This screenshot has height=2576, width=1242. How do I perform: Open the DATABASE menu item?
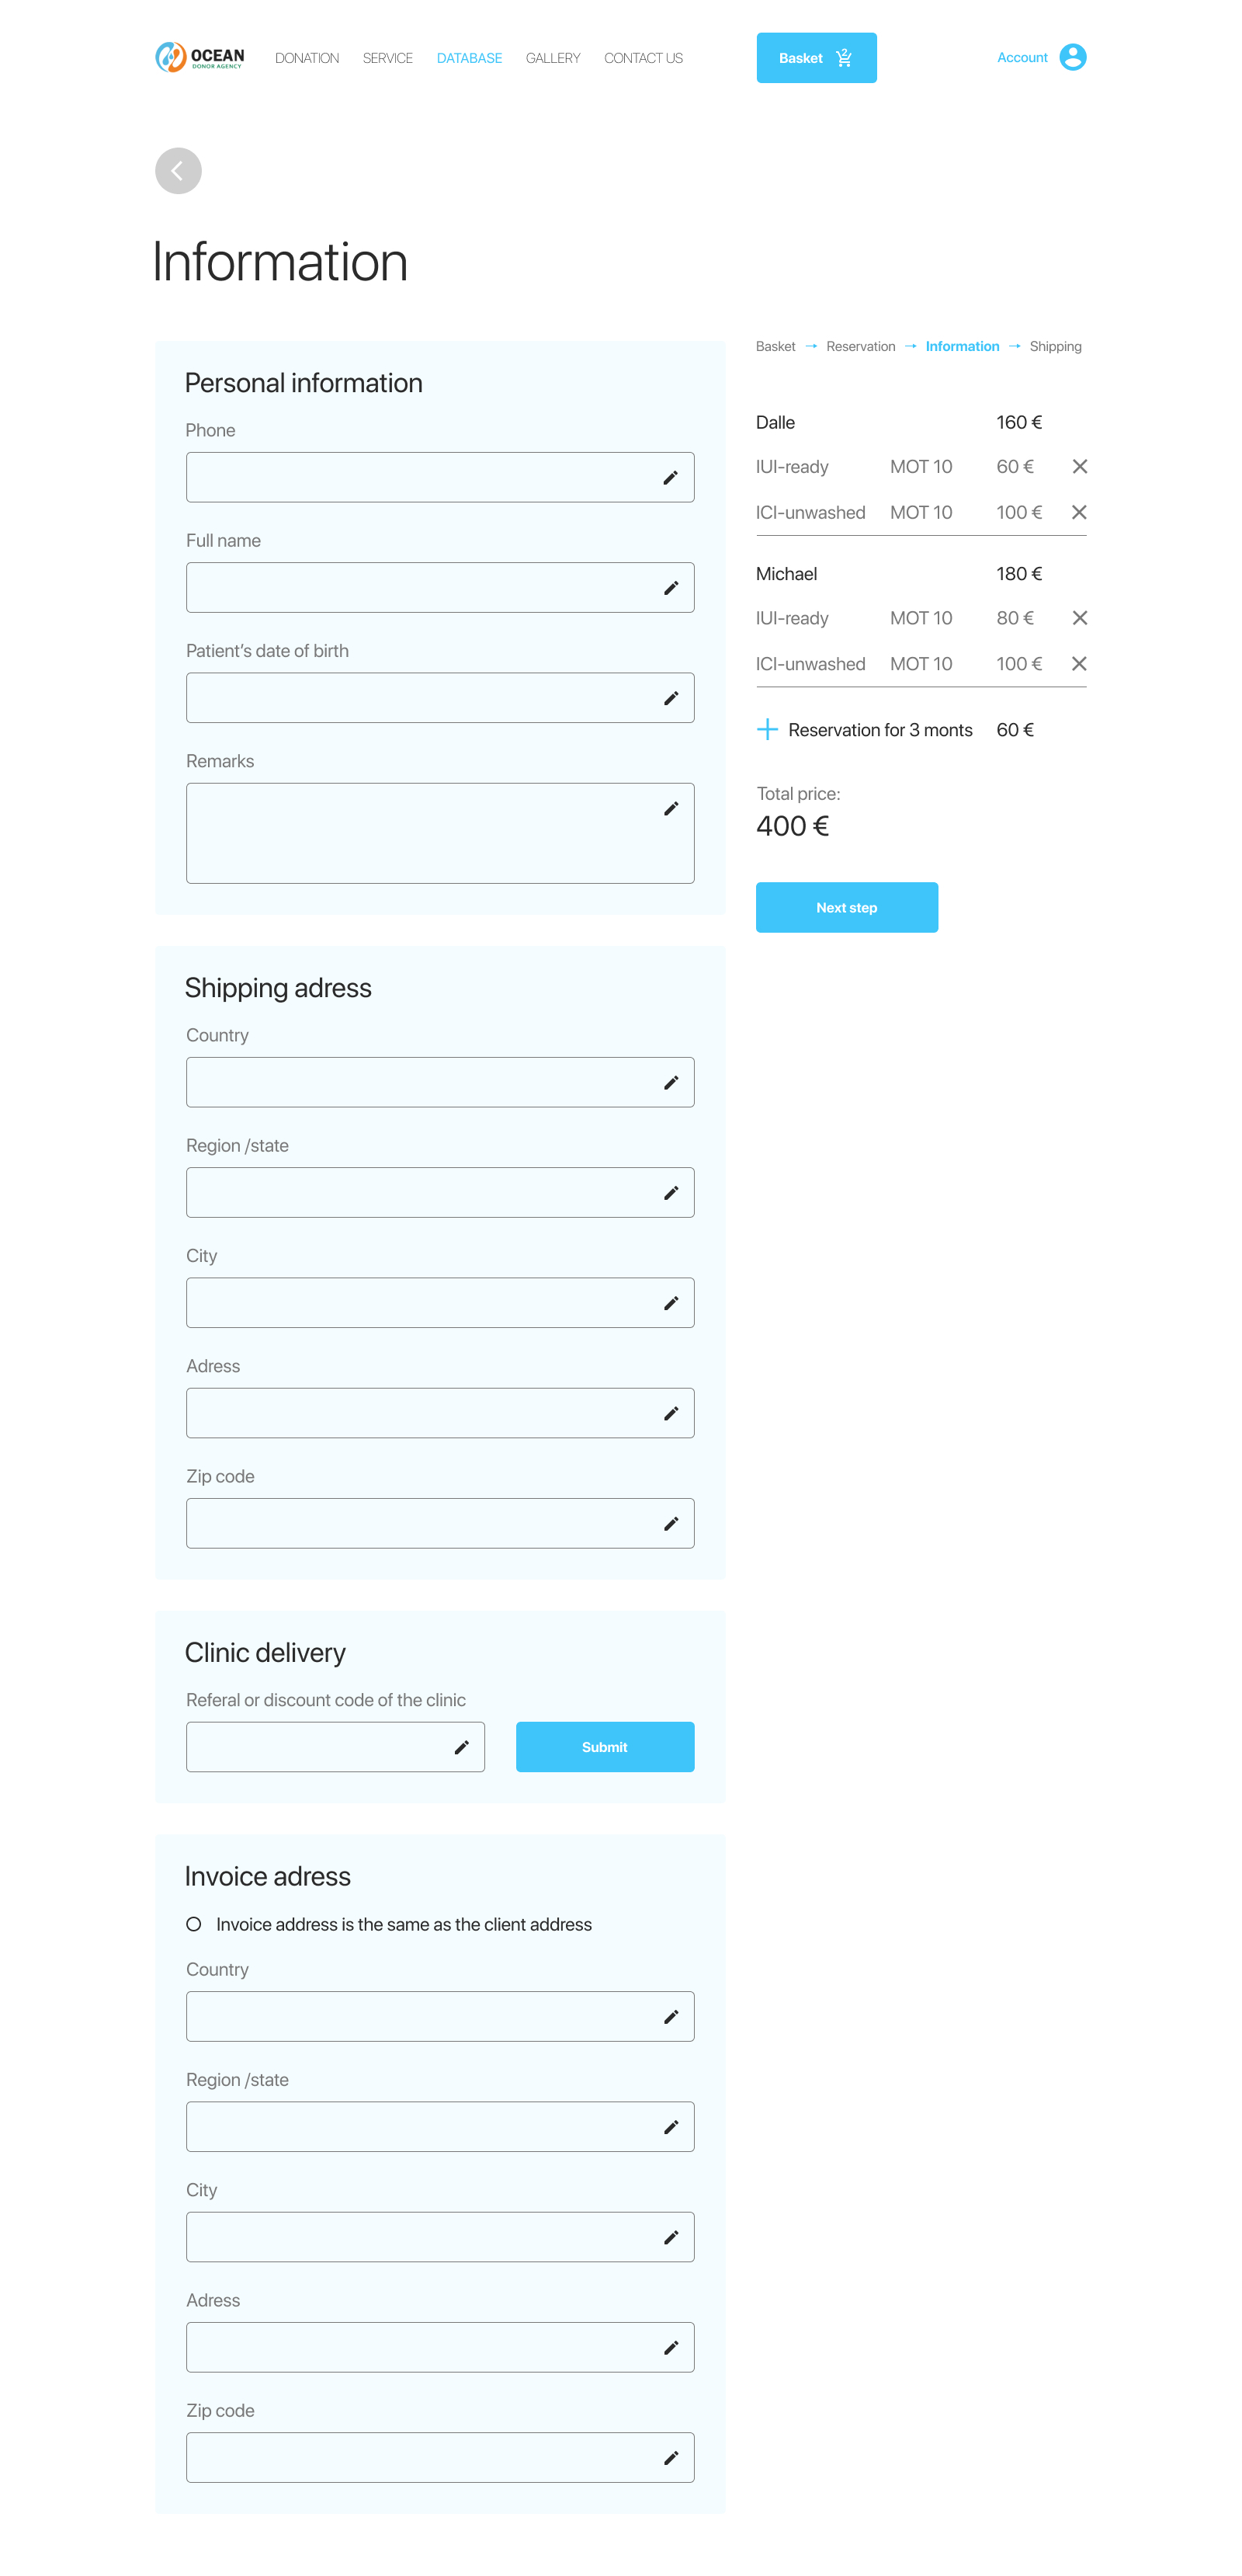click(x=469, y=58)
